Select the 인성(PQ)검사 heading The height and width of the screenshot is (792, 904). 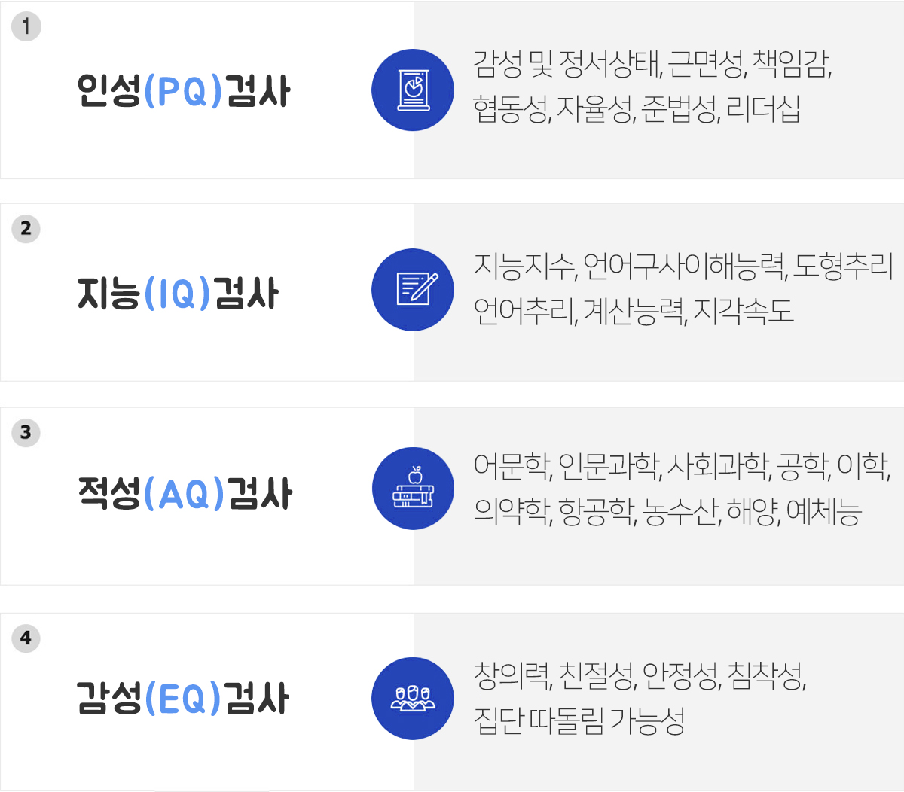pos(183,91)
